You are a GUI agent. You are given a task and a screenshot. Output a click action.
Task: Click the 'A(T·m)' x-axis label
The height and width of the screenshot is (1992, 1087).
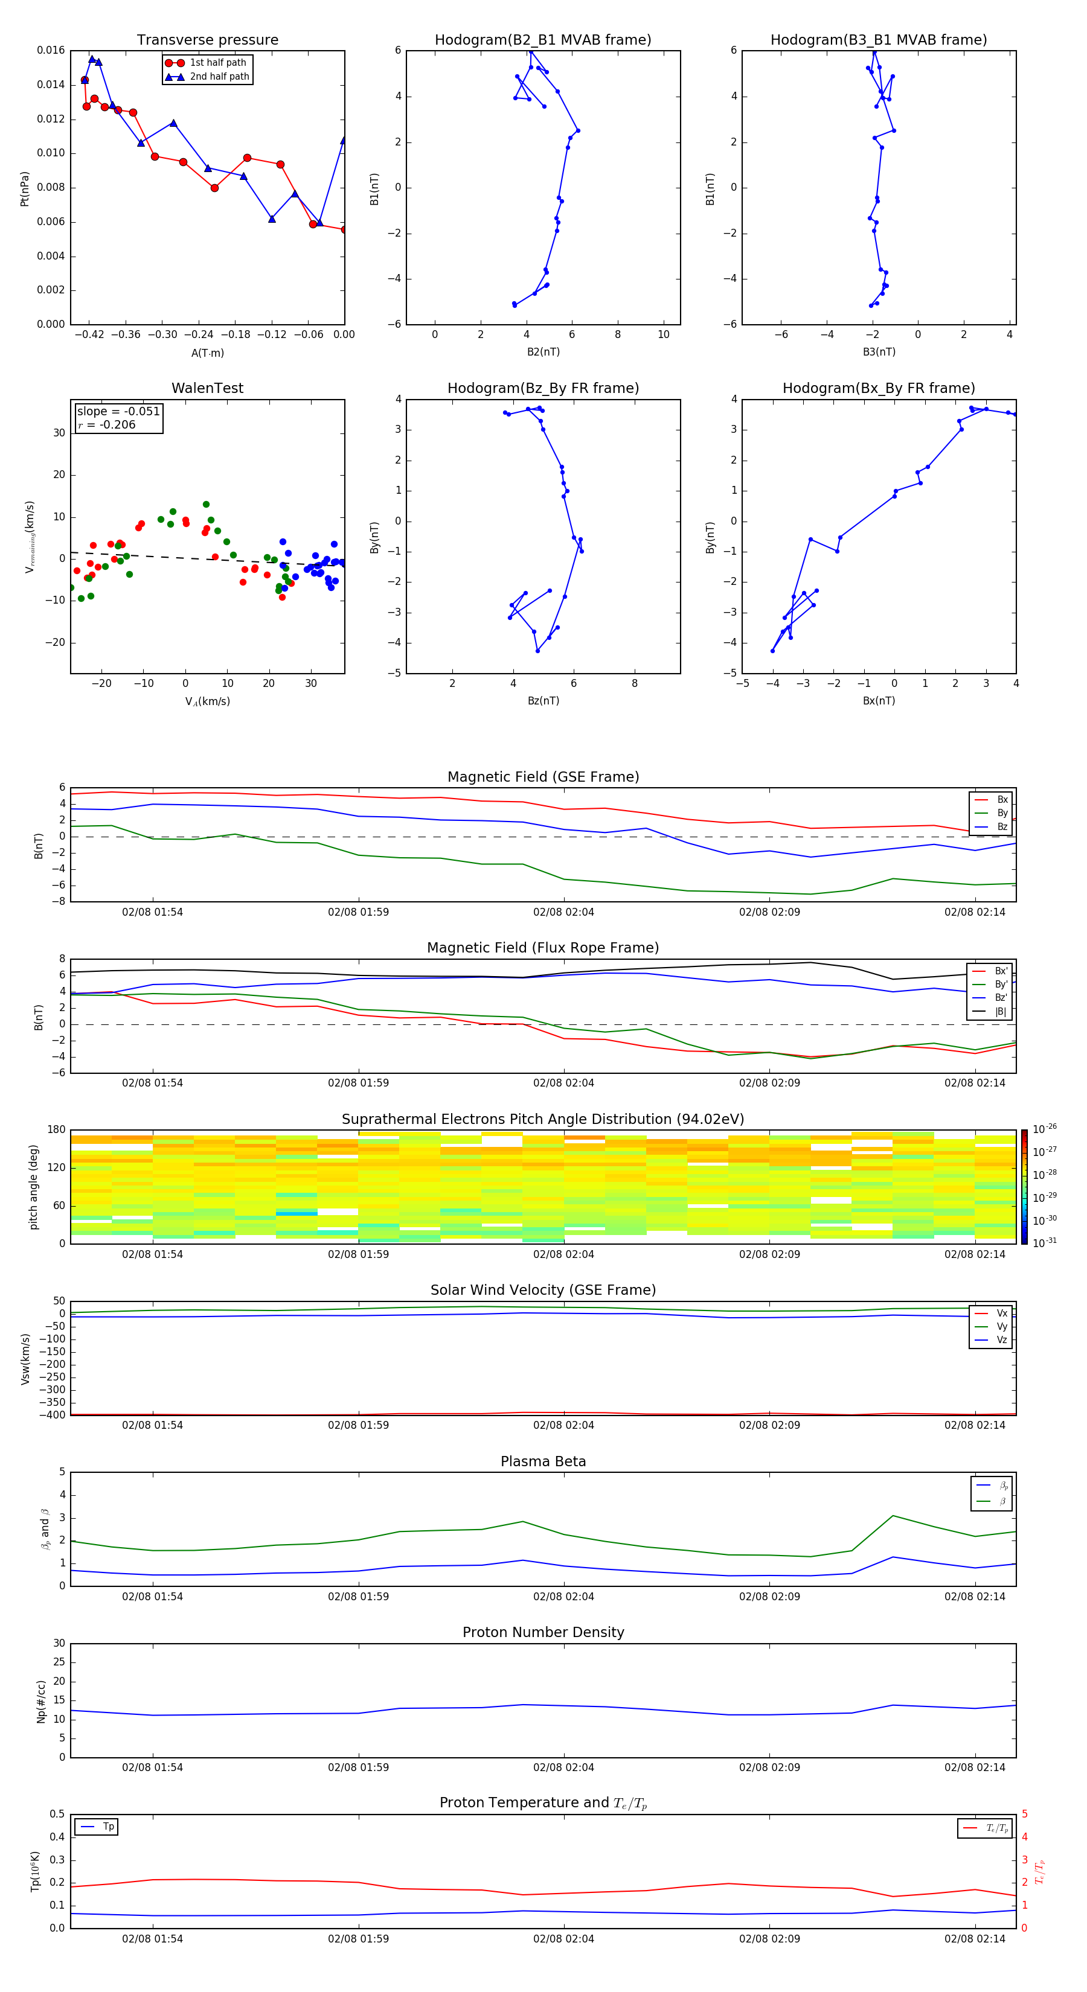(x=207, y=353)
